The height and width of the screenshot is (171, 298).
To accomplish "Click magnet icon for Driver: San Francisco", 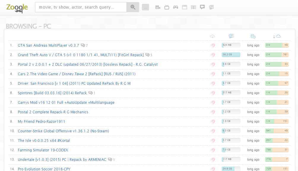I will tap(213, 83).
